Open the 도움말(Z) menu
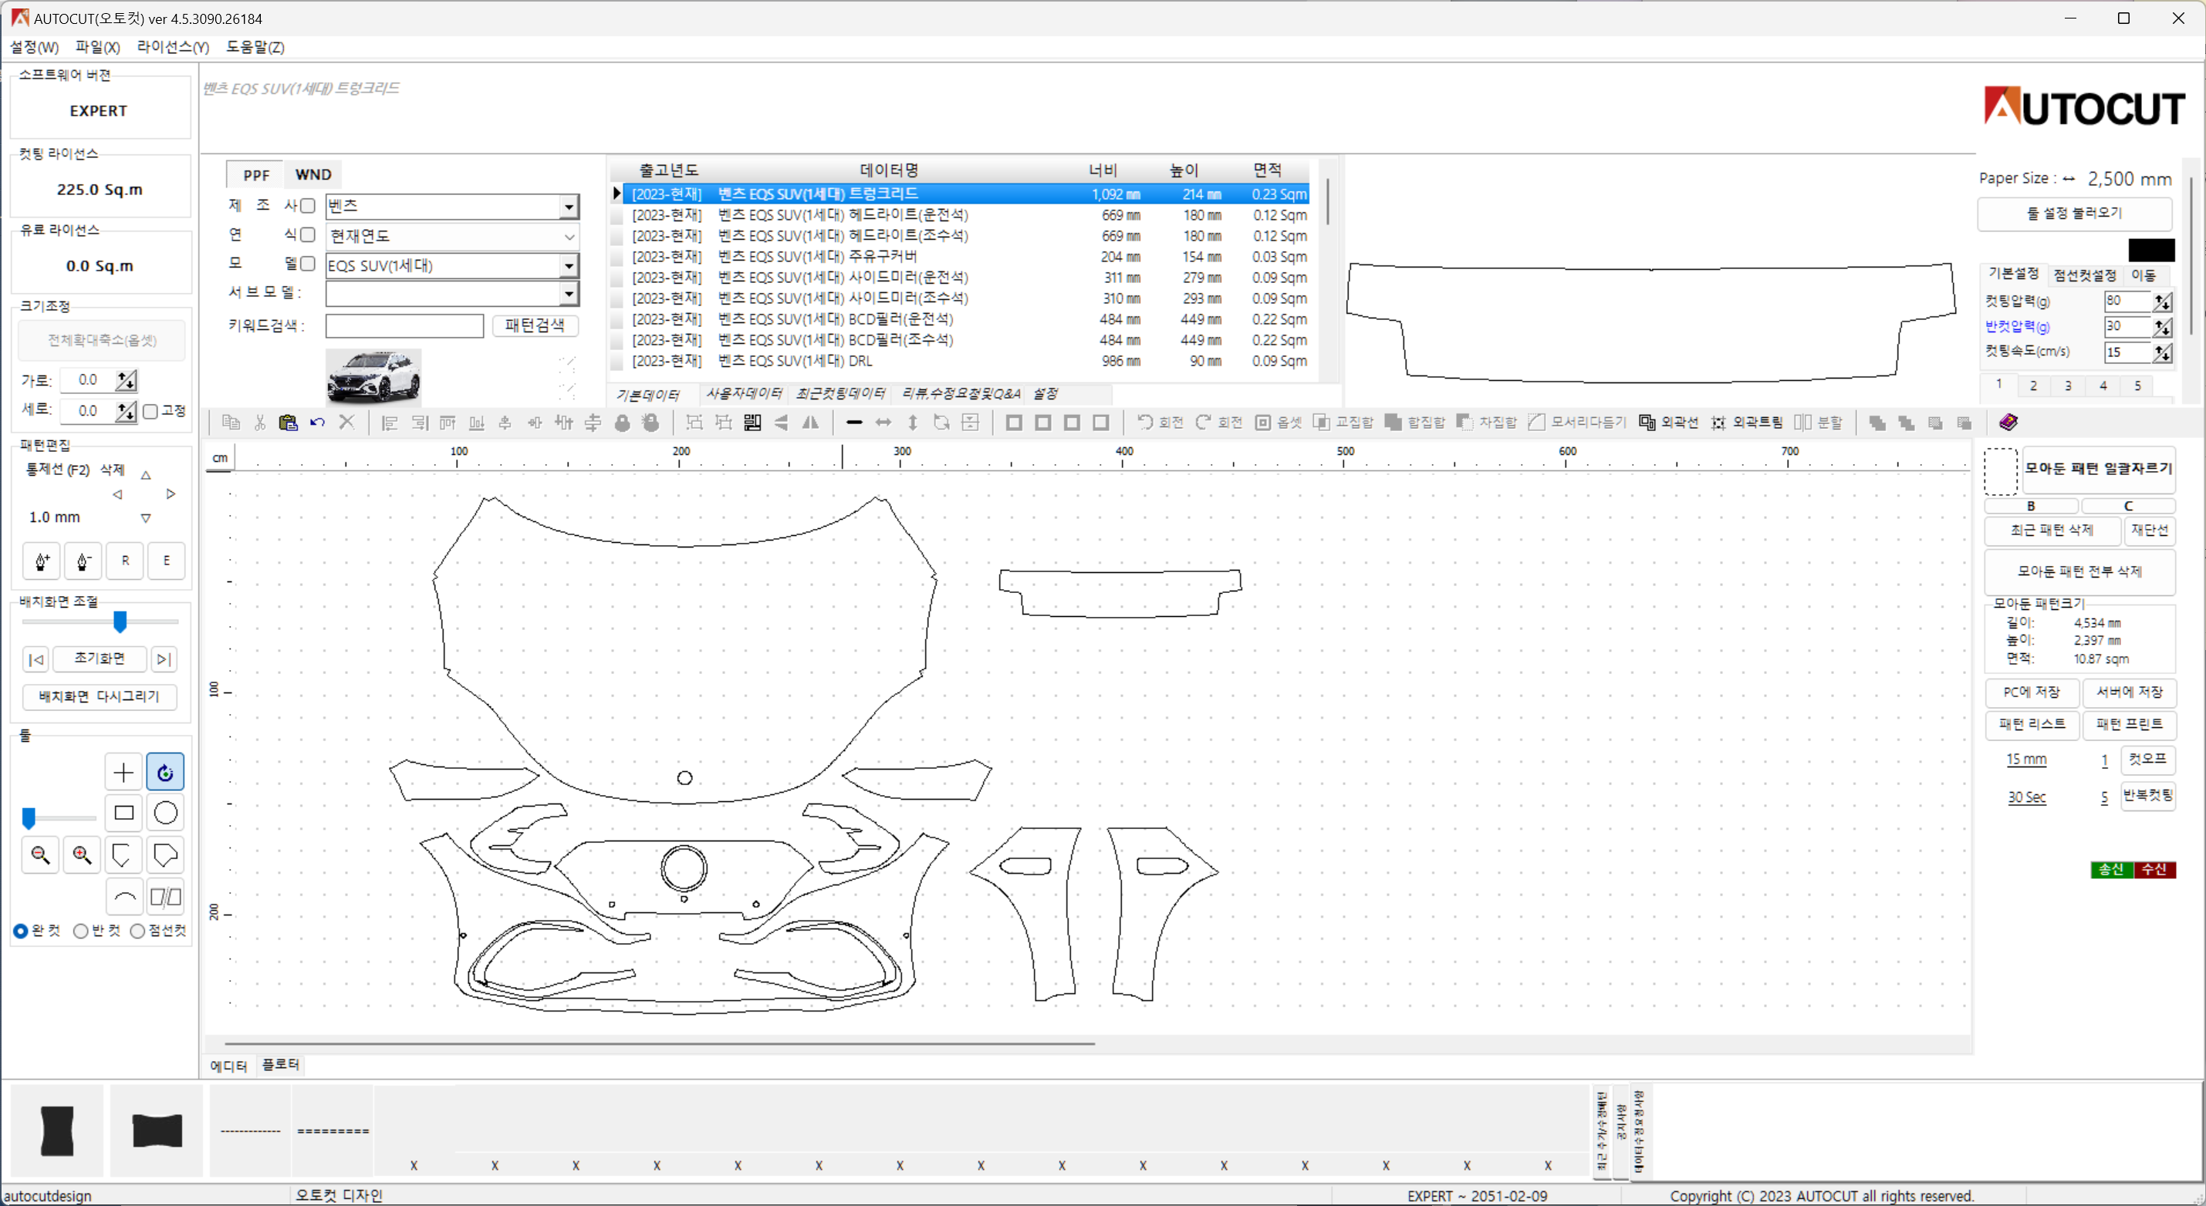Image resolution: width=2206 pixels, height=1206 pixels. coord(255,47)
